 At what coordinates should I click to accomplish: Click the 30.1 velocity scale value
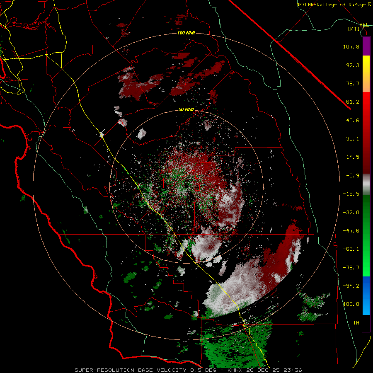click(x=353, y=139)
